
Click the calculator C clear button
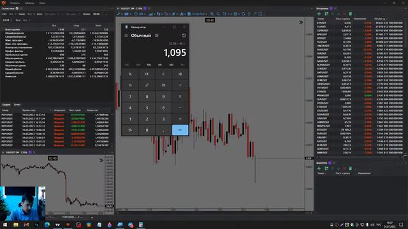pos(163,74)
